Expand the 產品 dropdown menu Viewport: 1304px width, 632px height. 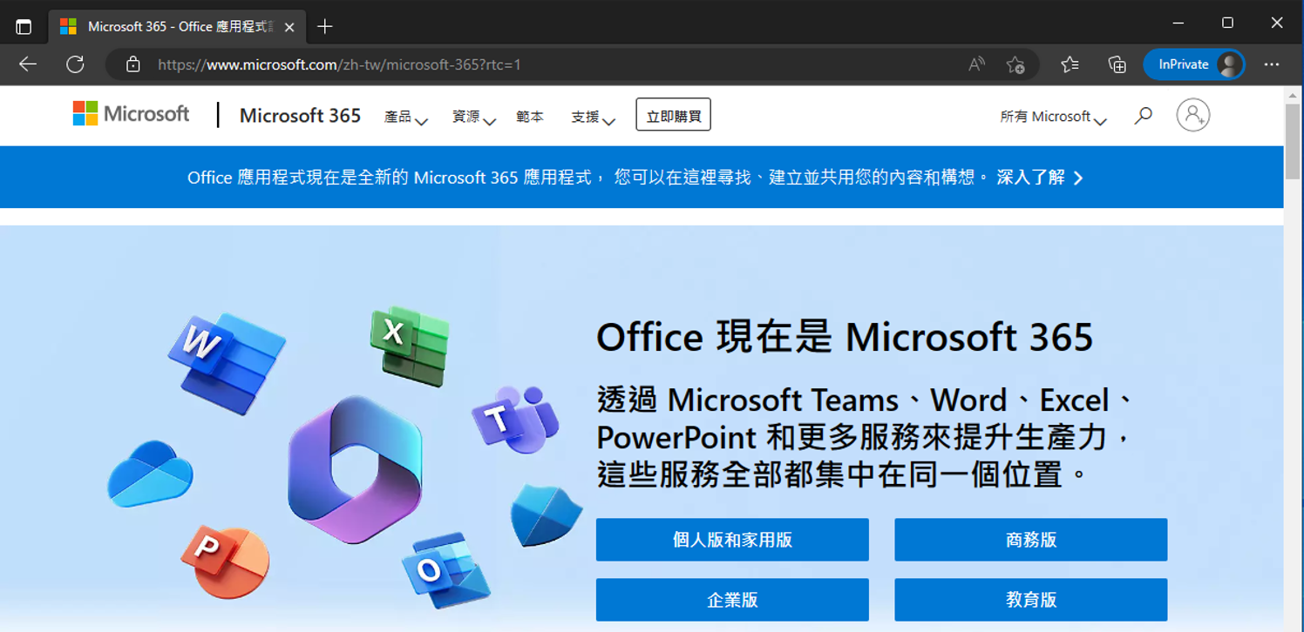[406, 117]
